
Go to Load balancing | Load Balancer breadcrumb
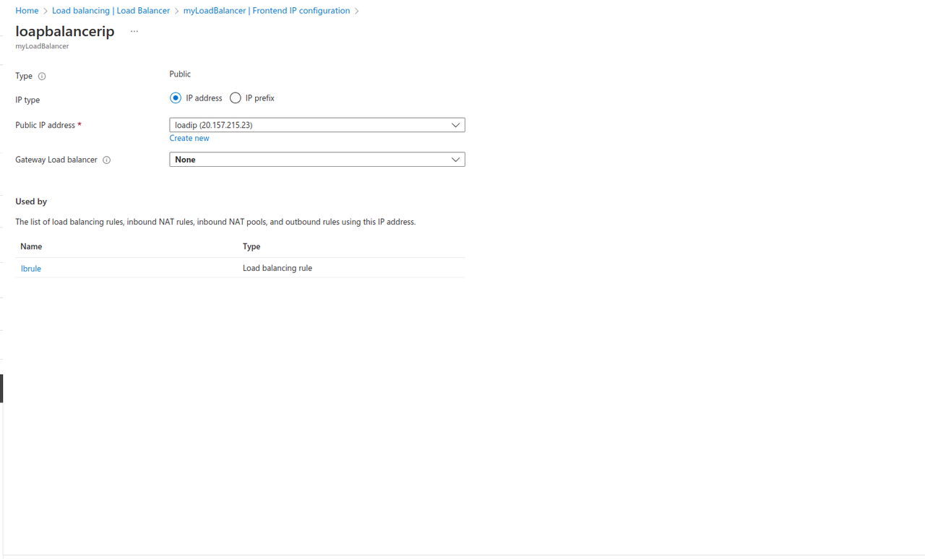tap(112, 10)
